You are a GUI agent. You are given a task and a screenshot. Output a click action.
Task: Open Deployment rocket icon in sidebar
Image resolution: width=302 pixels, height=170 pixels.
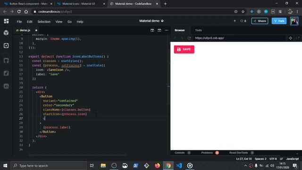click(x=6, y=73)
